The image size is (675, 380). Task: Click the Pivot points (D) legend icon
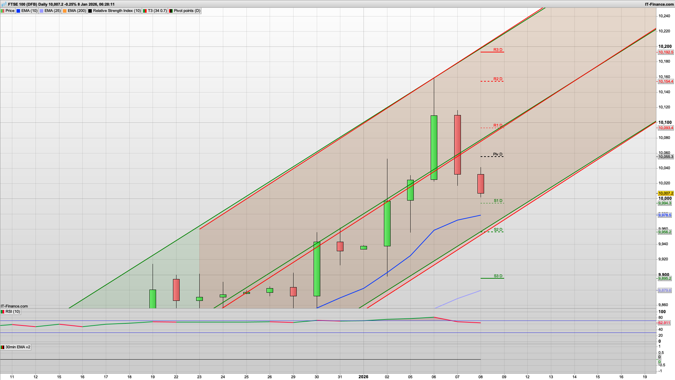[171, 11]
